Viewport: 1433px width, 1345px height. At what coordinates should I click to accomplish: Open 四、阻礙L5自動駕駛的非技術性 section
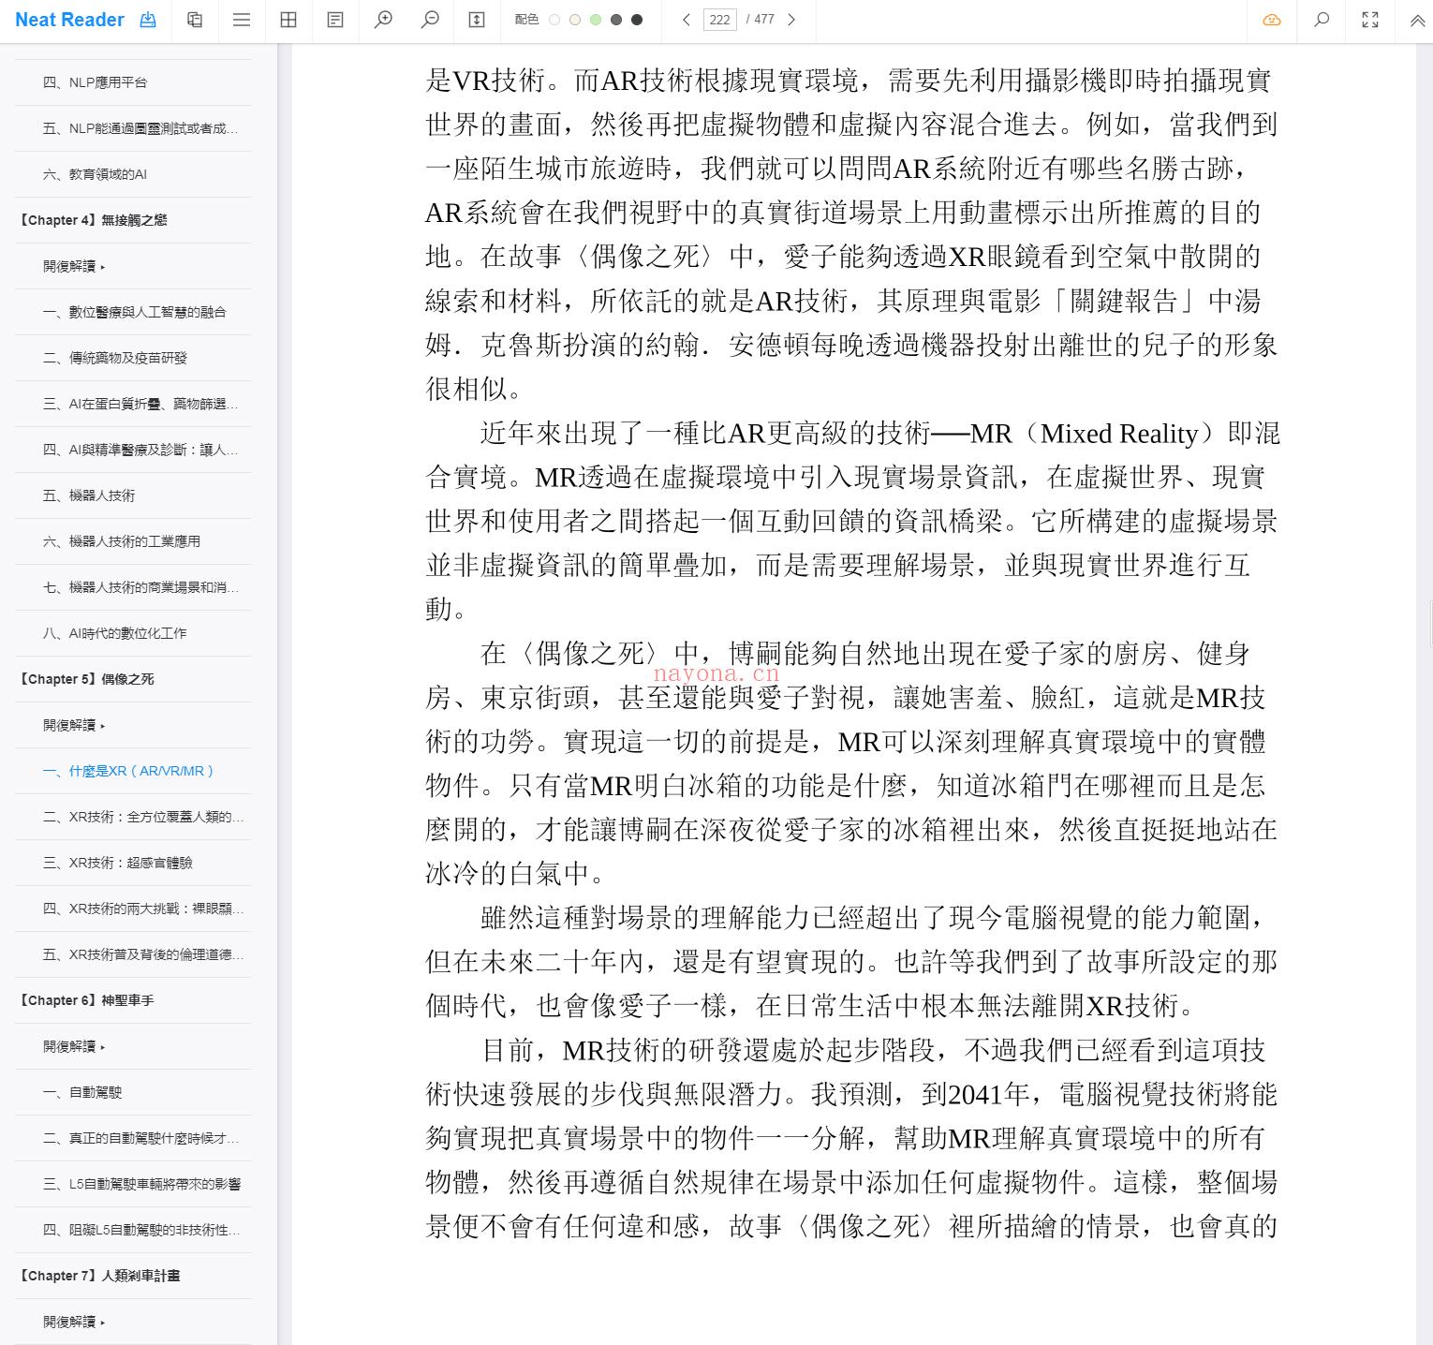point(141,1230)
